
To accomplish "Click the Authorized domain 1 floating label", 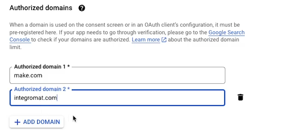I will click(x=42, y=67).
